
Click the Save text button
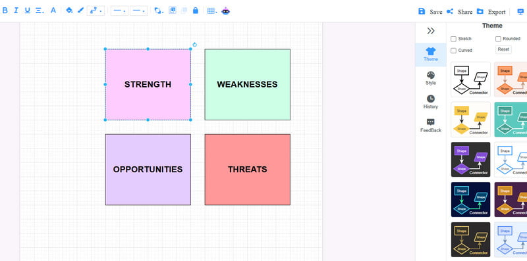(x=436, y=12)
